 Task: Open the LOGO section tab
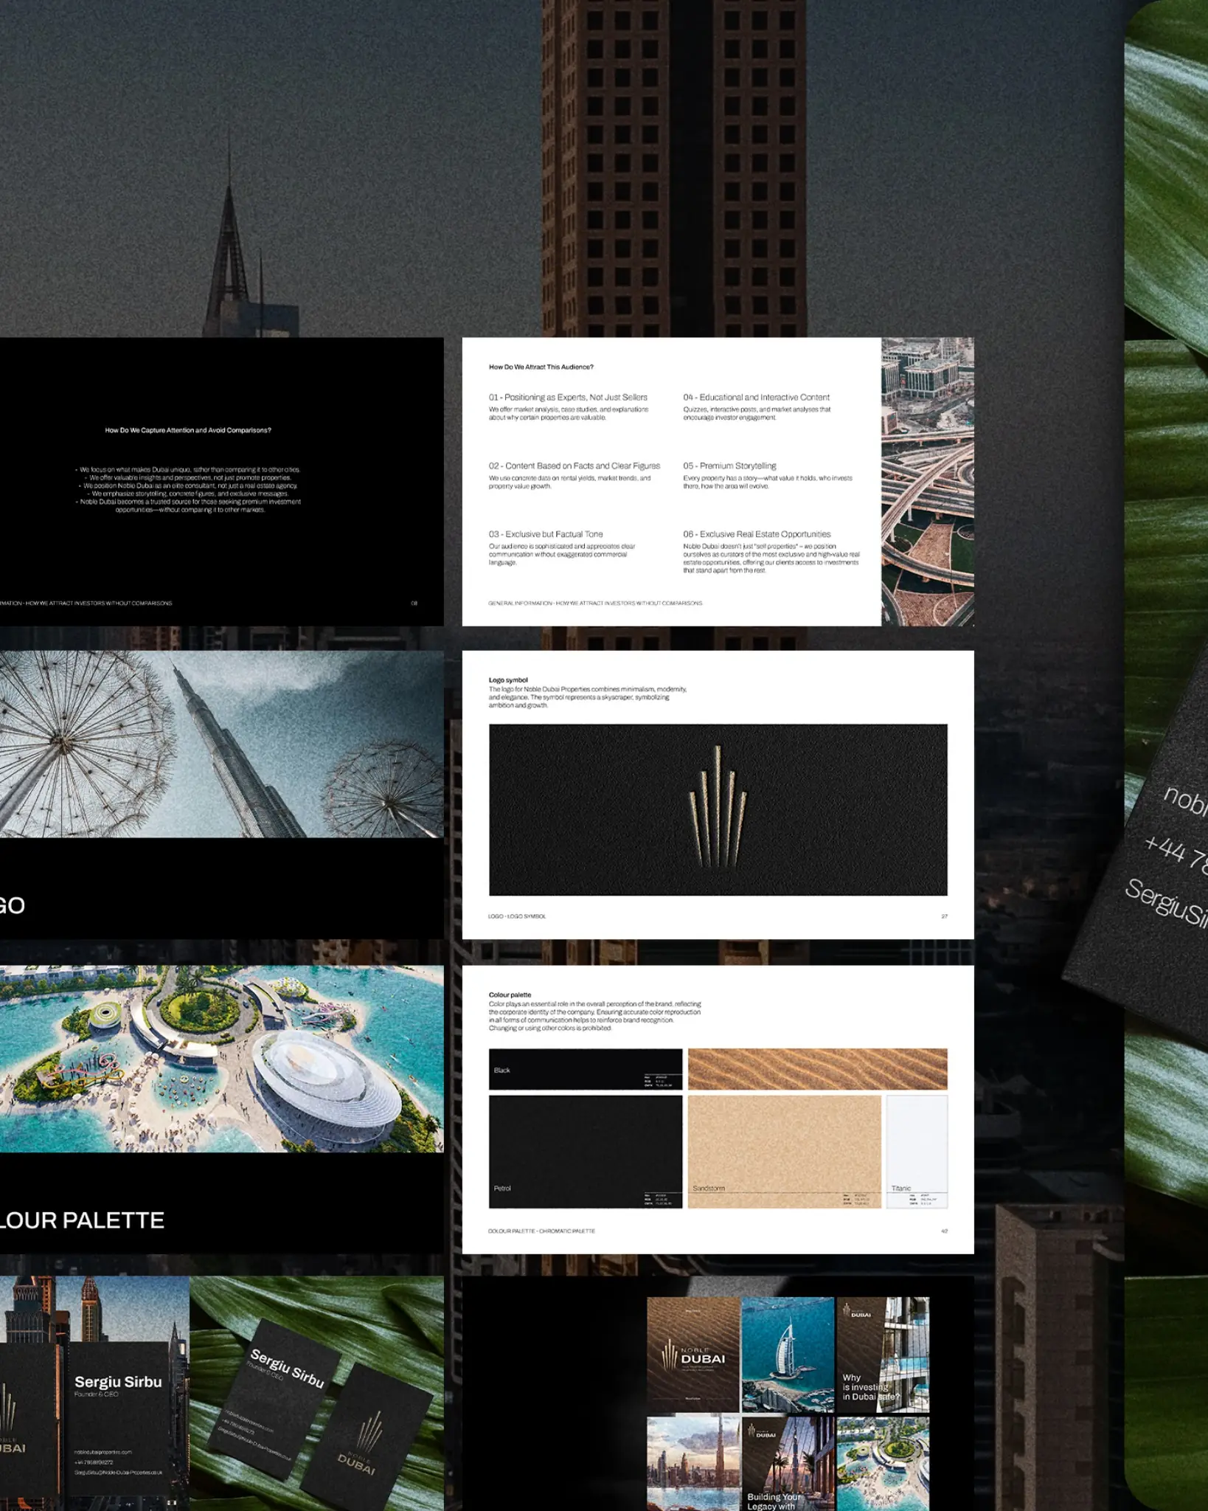(13, 903)
